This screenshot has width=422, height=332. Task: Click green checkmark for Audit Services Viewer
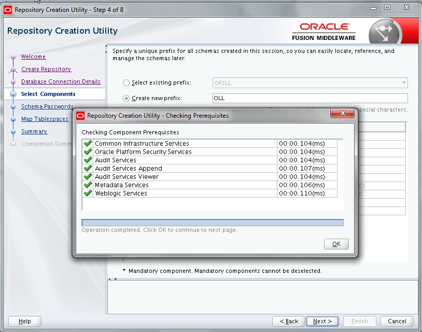88,177
